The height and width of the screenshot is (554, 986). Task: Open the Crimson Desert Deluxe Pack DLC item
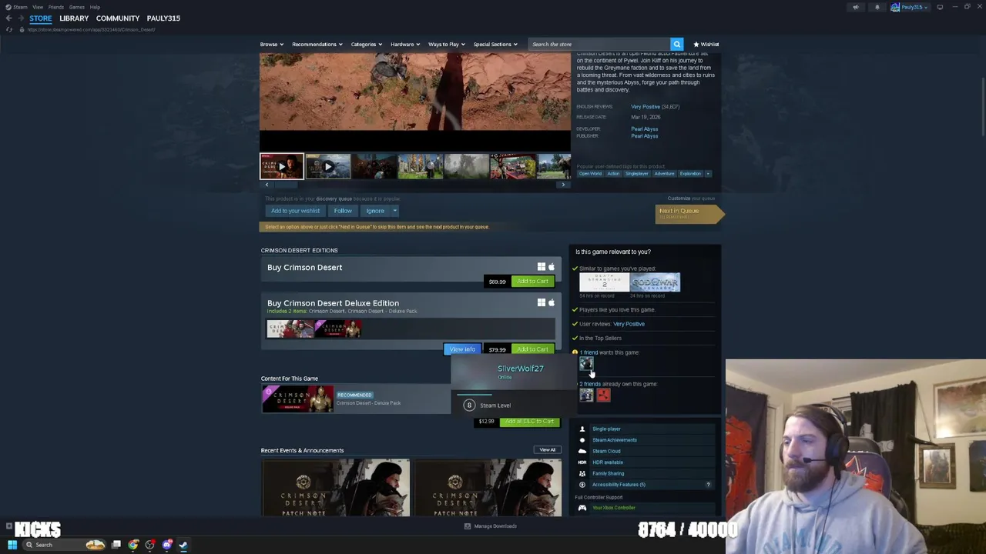[x=355, y=399]
